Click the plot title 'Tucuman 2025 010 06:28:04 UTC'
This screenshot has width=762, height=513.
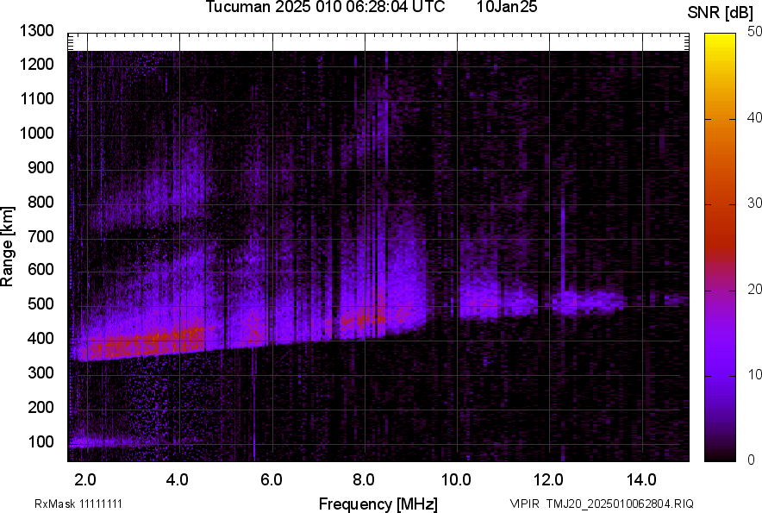325,8
